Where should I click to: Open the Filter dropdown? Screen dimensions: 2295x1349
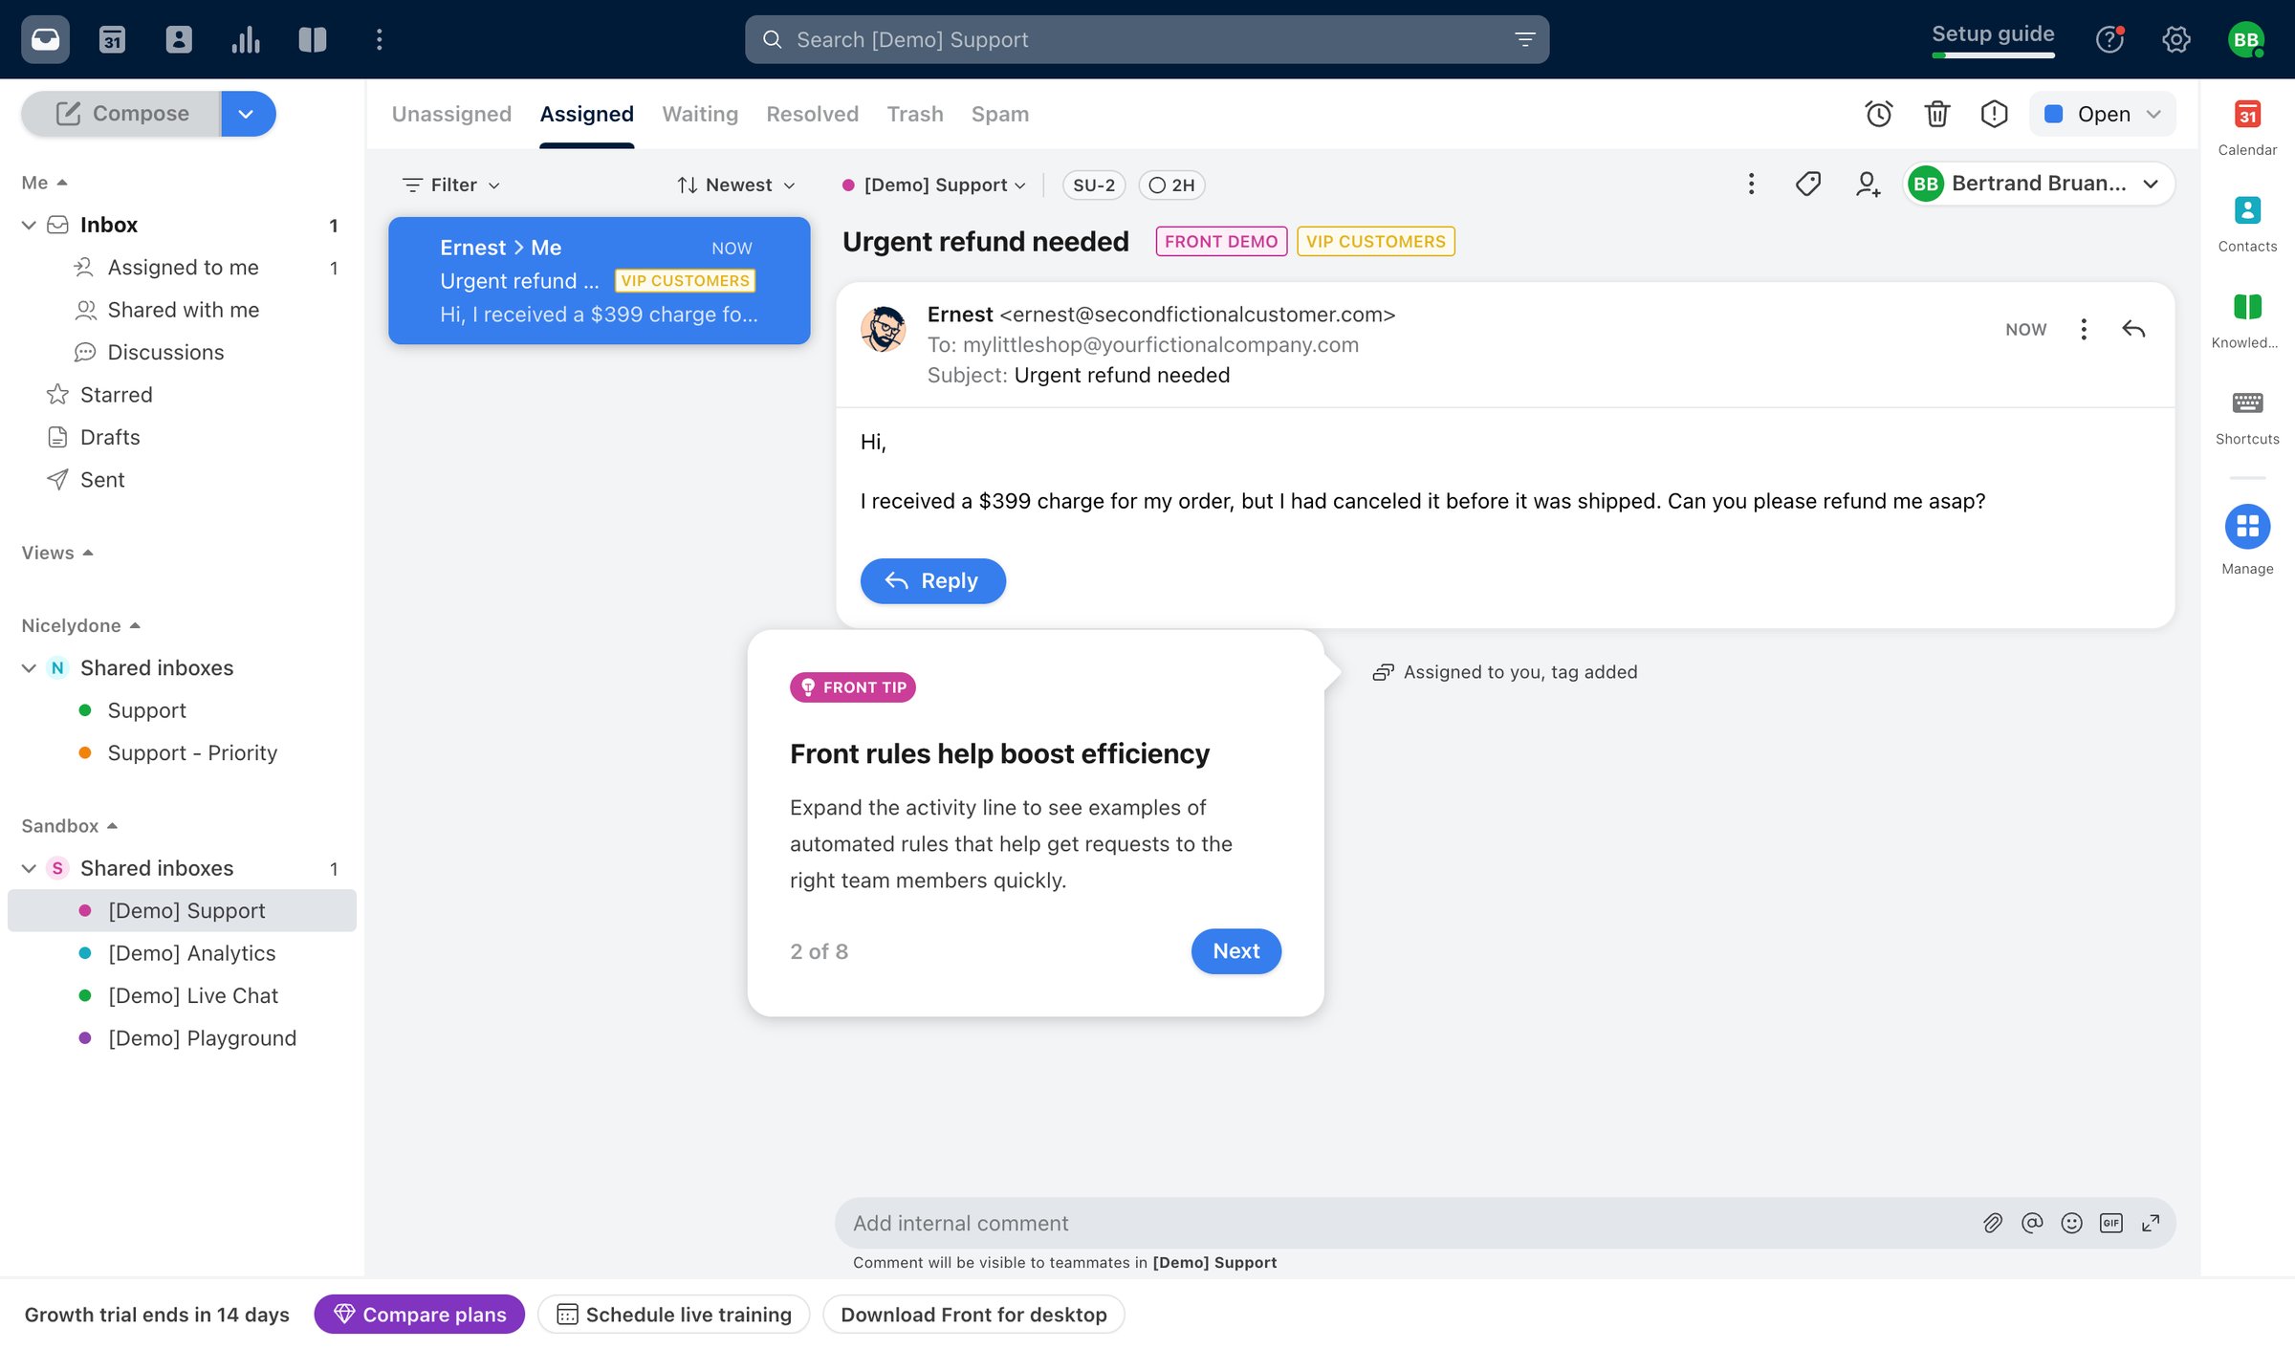451,185
